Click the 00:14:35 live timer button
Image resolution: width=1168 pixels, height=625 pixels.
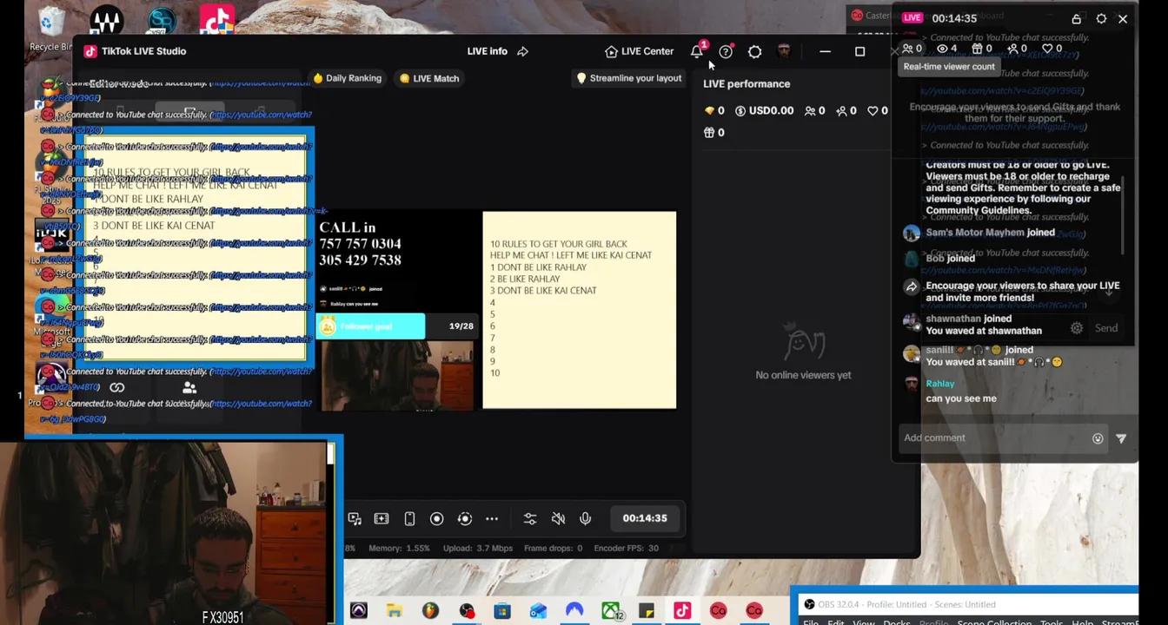click(x=645, y=518)
